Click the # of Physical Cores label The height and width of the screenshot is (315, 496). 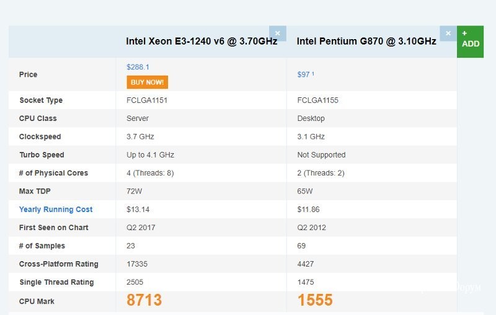point(53,173)
